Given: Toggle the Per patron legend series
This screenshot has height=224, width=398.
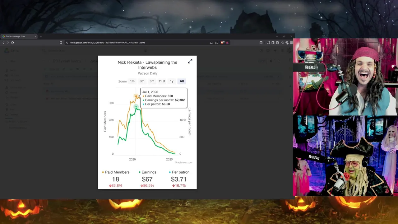Looking at the screenshot, I should pyautogui.click(x=179, y=172).
